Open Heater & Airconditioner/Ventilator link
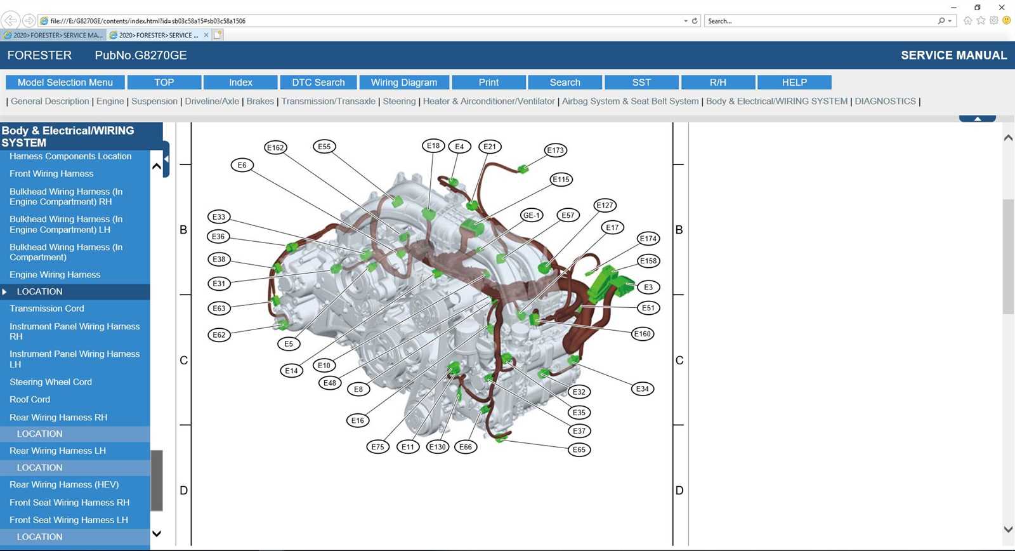This screenshot has width=1015, height=551. [489, 102]
